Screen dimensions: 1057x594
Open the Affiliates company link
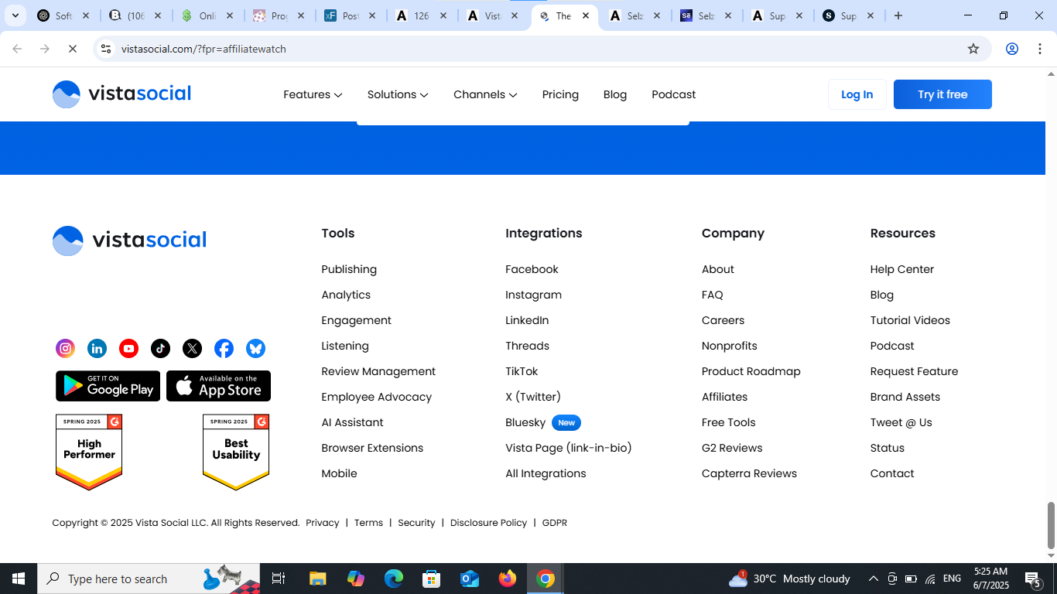724,397
